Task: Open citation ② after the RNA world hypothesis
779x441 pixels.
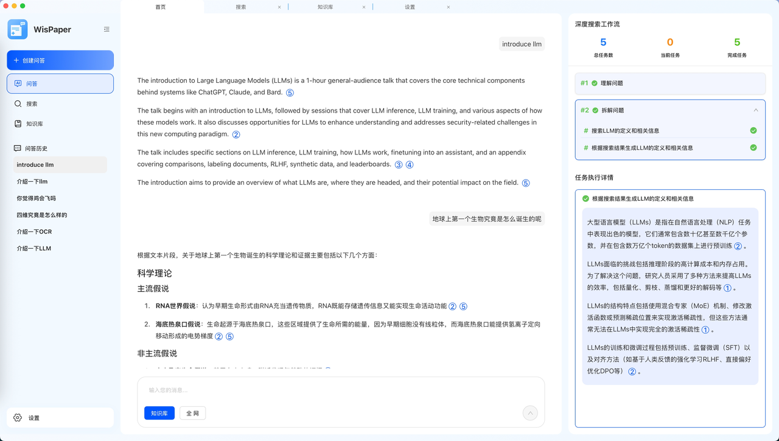Action: 452,306
